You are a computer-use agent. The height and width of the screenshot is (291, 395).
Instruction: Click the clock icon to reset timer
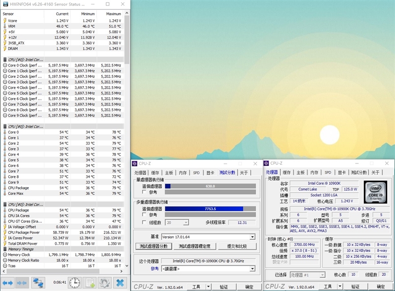tap(75, 283)
